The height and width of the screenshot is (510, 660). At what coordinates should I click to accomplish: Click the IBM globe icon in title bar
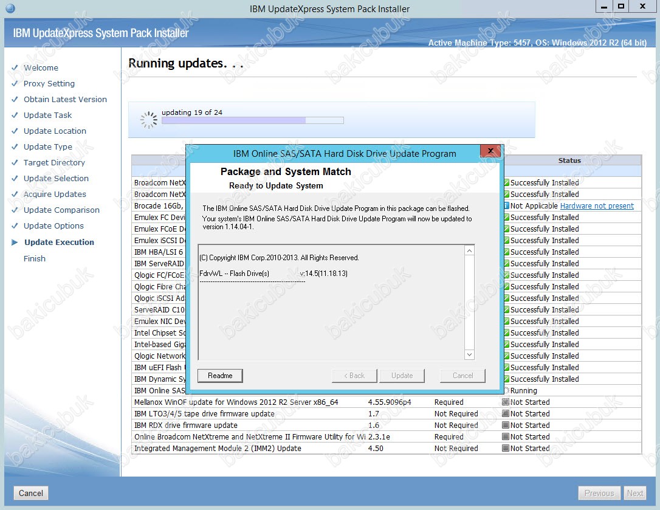pos(10,8)
